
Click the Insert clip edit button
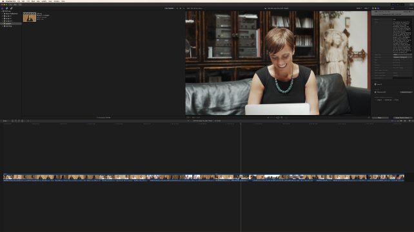tap(15, 121)
